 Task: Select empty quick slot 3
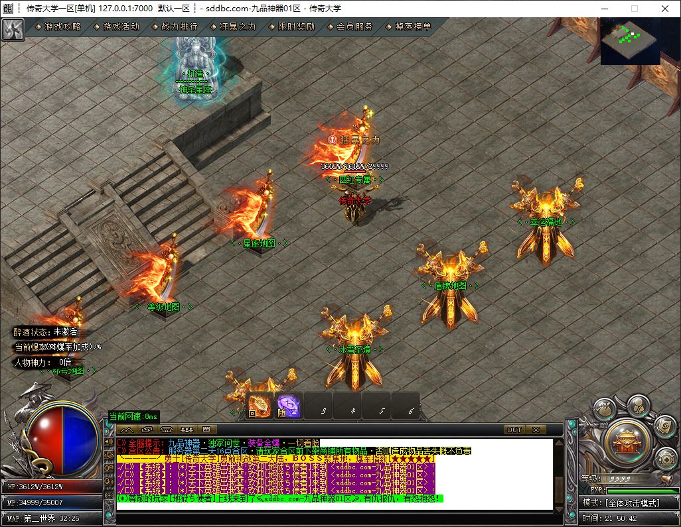point(317,407)
